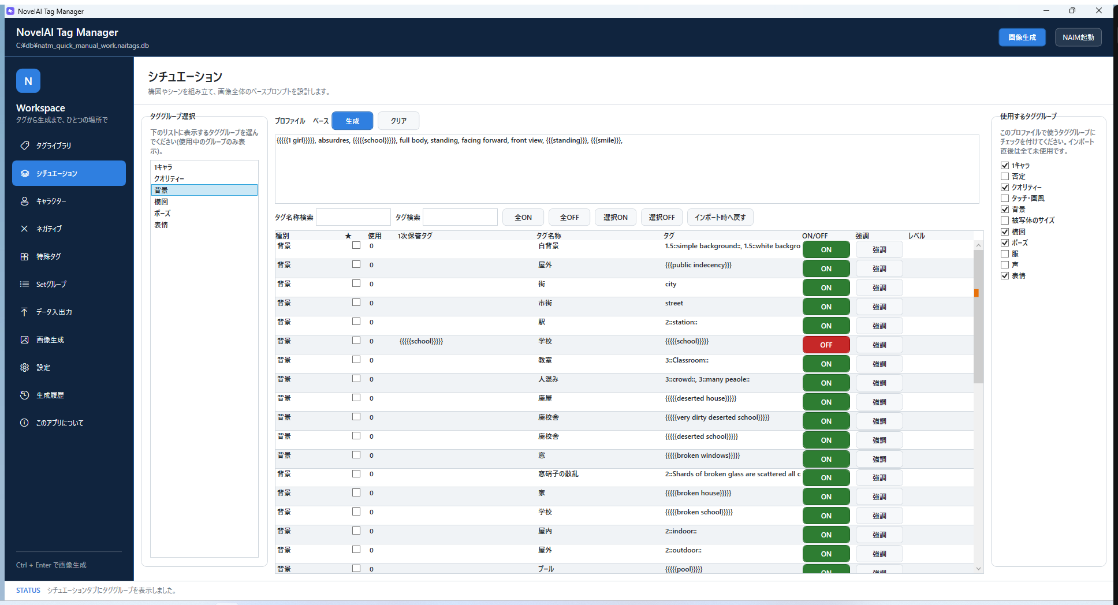This screenshot has height=605, width=1118.
Task: Check the star checkbox for street row
Action: (356, 302)
